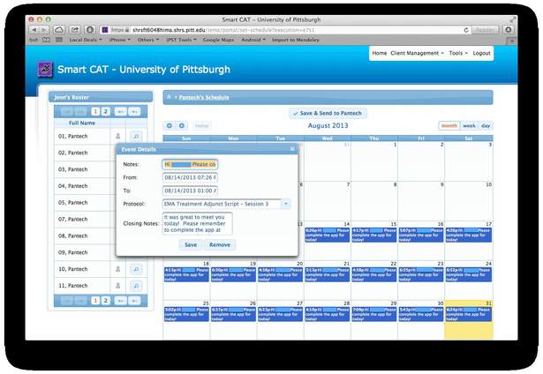
Task: Click the Notes input field
Action: click(190, 164)
